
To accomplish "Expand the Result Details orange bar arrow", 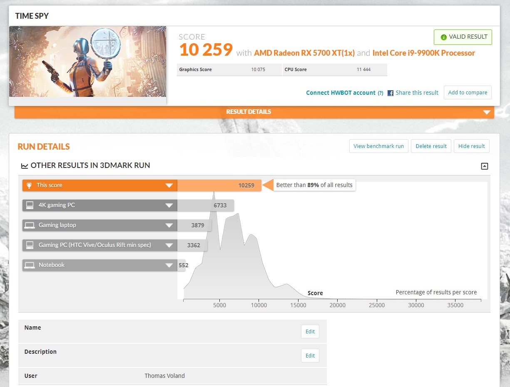I will pyautogui.click(x=487, y=112).
